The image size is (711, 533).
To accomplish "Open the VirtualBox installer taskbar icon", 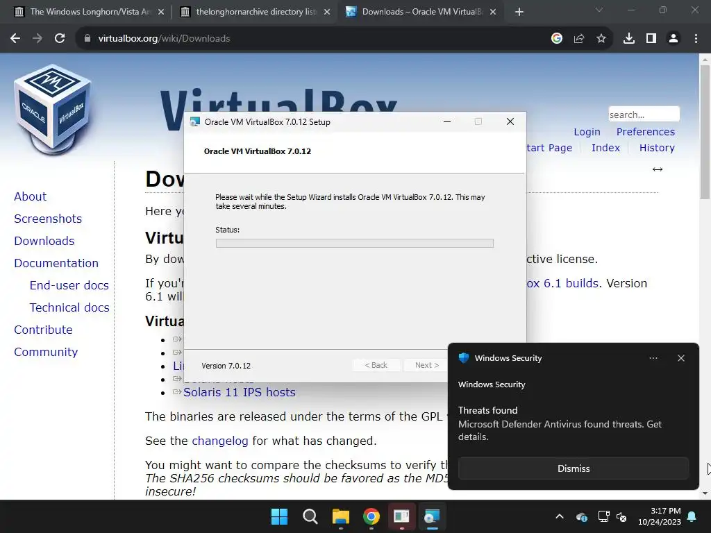I will click(x=432, y=516).
